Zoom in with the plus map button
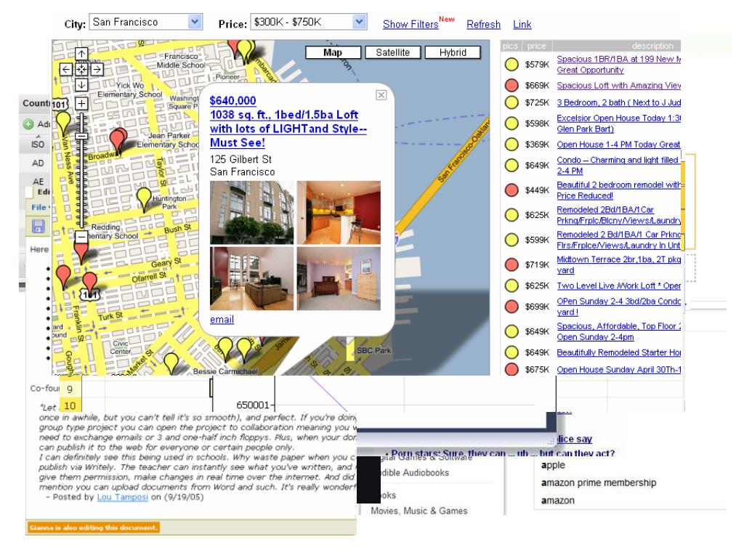This screenshot has height=558, width=744. (x=81, y=103)
